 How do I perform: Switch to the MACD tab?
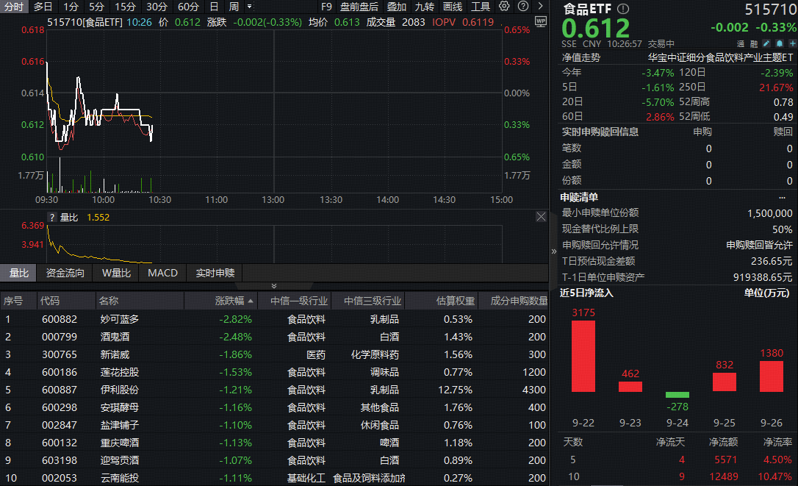click(162, 273)
